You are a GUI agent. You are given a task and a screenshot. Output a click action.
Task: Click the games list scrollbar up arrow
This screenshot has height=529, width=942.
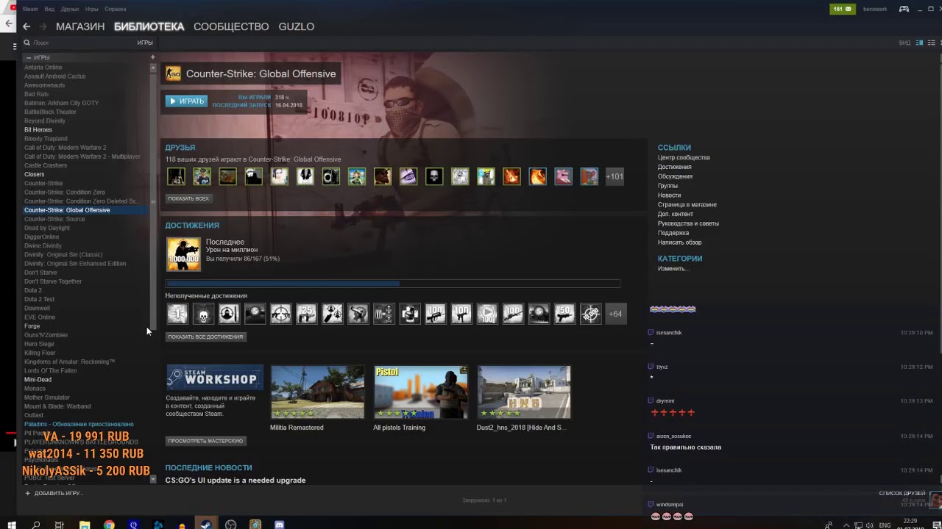point(153,68)
